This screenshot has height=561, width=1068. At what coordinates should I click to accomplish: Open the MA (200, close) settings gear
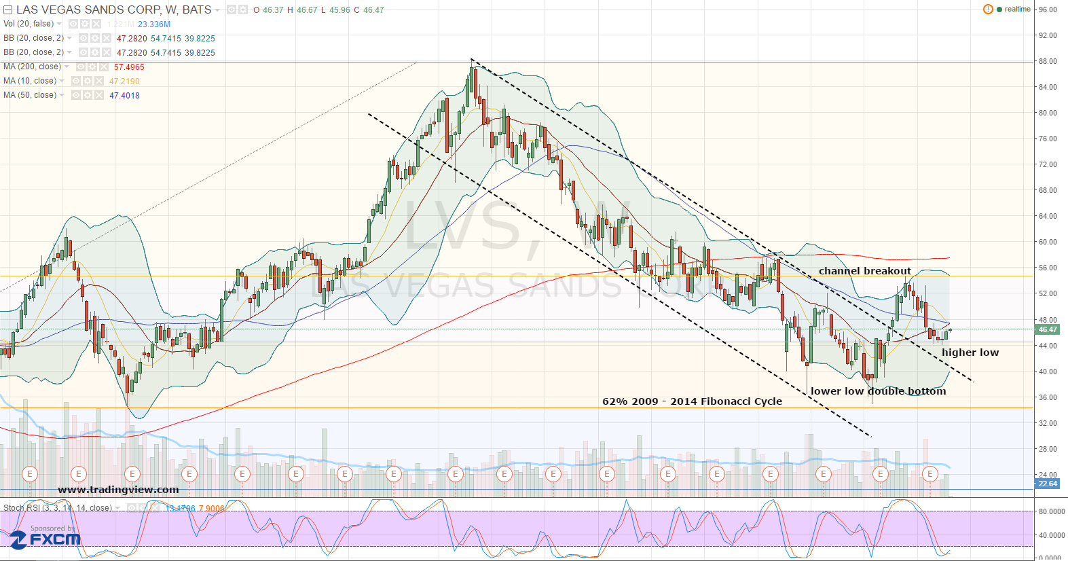(x=92, y=67)
